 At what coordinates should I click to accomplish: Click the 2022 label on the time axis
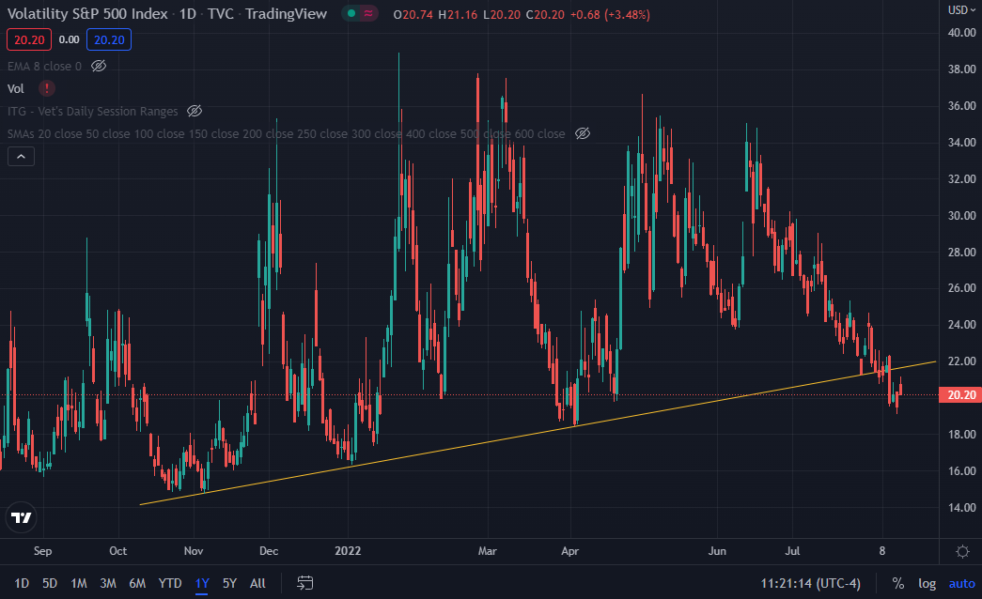pos(348,551)
